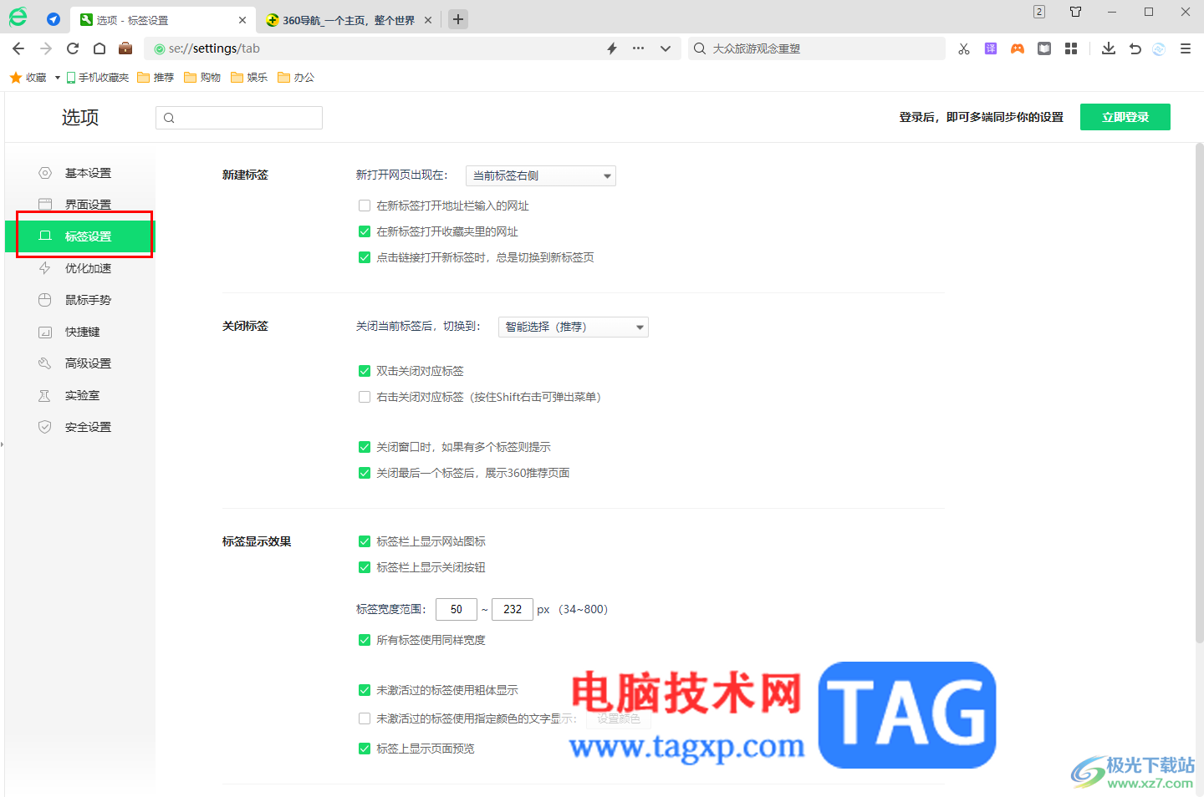The width and height of the screenshot is (1204, 797).
Task: Open the 智能选择（推荐） dropdown
Action: pyautogui.click(x=573, y=327)
